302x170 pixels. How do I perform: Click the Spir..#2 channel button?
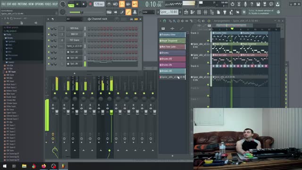(x=74, y=52)
